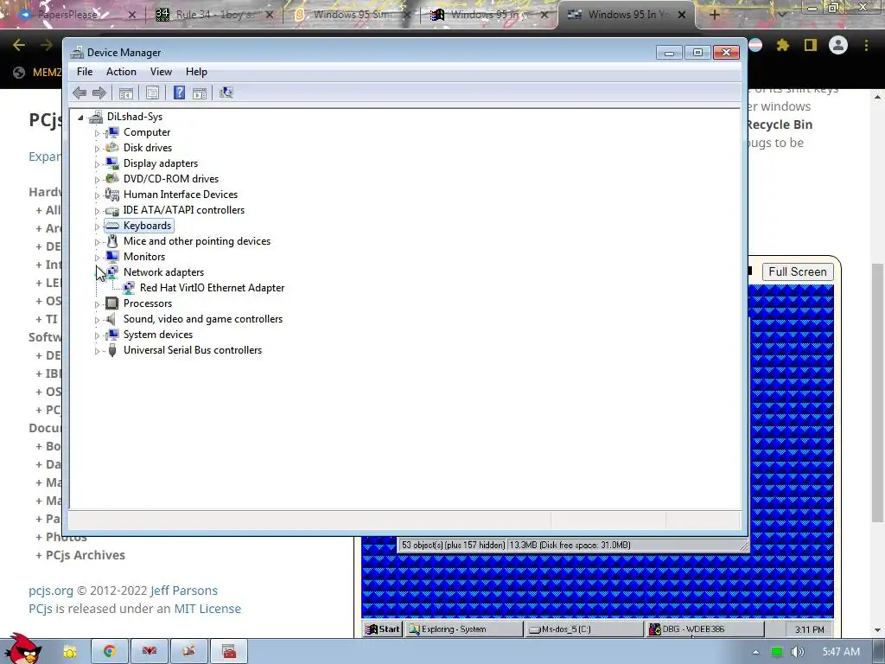The image size is (885, 664).
Task: Click the Universal Serial Bus icon
Action: coord(112,350)
